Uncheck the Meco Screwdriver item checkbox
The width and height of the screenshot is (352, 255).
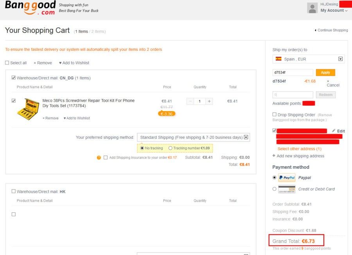tap(13, 101)
